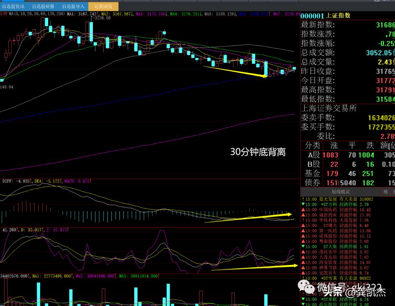
Task: Open the 自选股资讯 tab
Action: pos(13,6)
